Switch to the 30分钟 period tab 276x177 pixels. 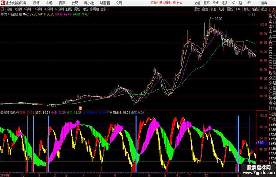49,9
